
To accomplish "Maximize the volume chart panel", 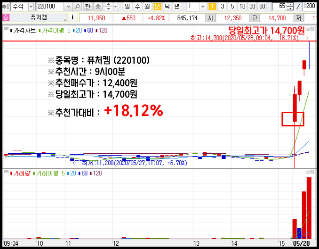I will coord(308,172).
